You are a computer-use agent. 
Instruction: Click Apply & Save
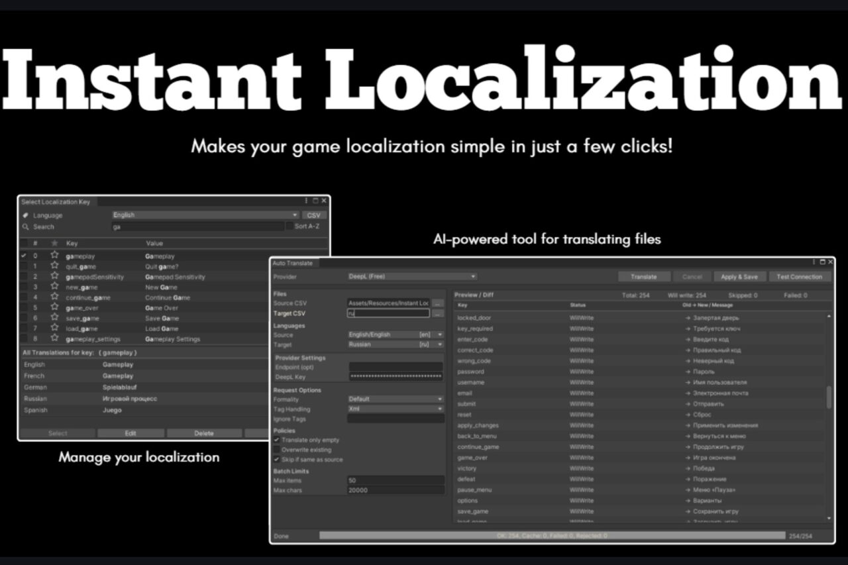pos(740,276)
